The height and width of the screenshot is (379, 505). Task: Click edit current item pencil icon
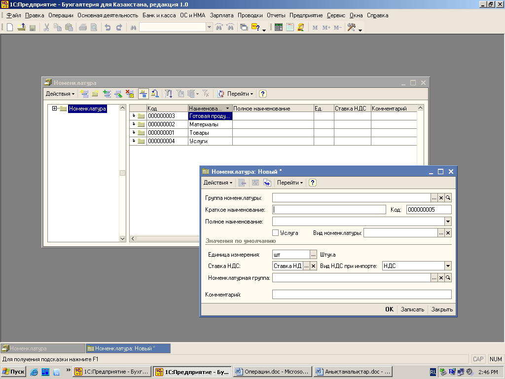[118, 94]
